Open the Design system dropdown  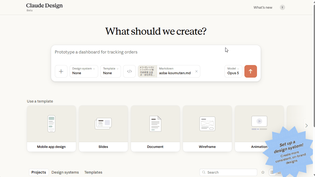[84, 71]
